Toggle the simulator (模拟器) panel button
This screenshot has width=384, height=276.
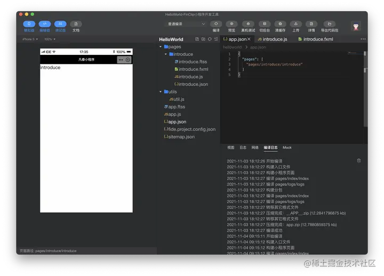click(29, 24)
